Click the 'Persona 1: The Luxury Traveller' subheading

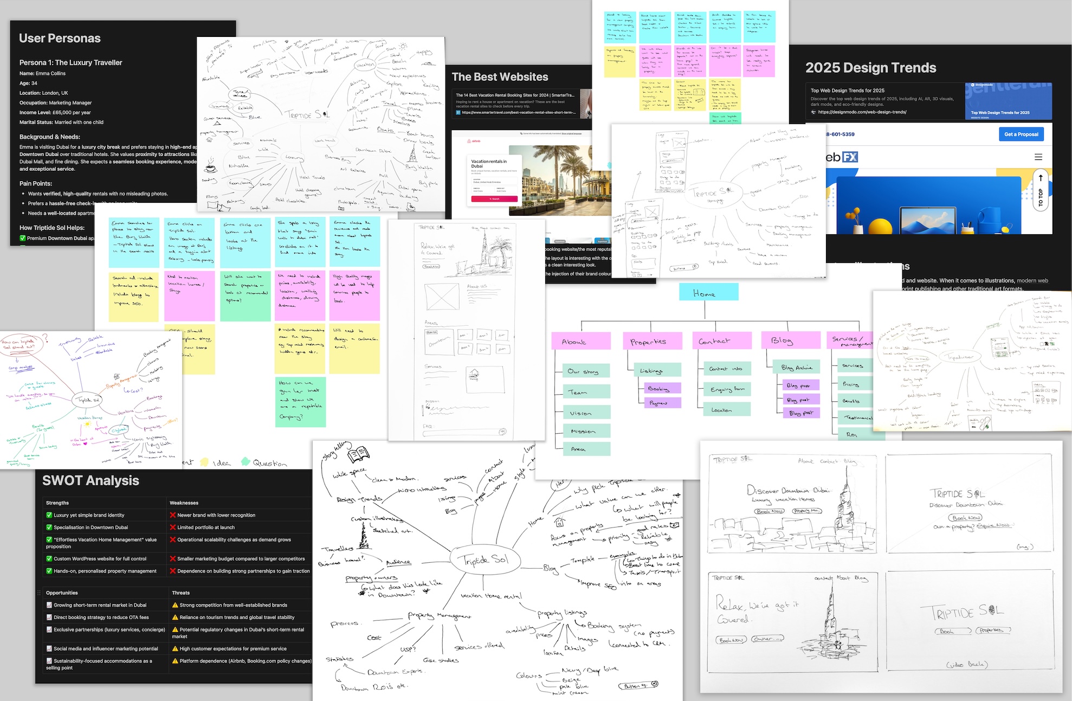[x=70, y=62]
